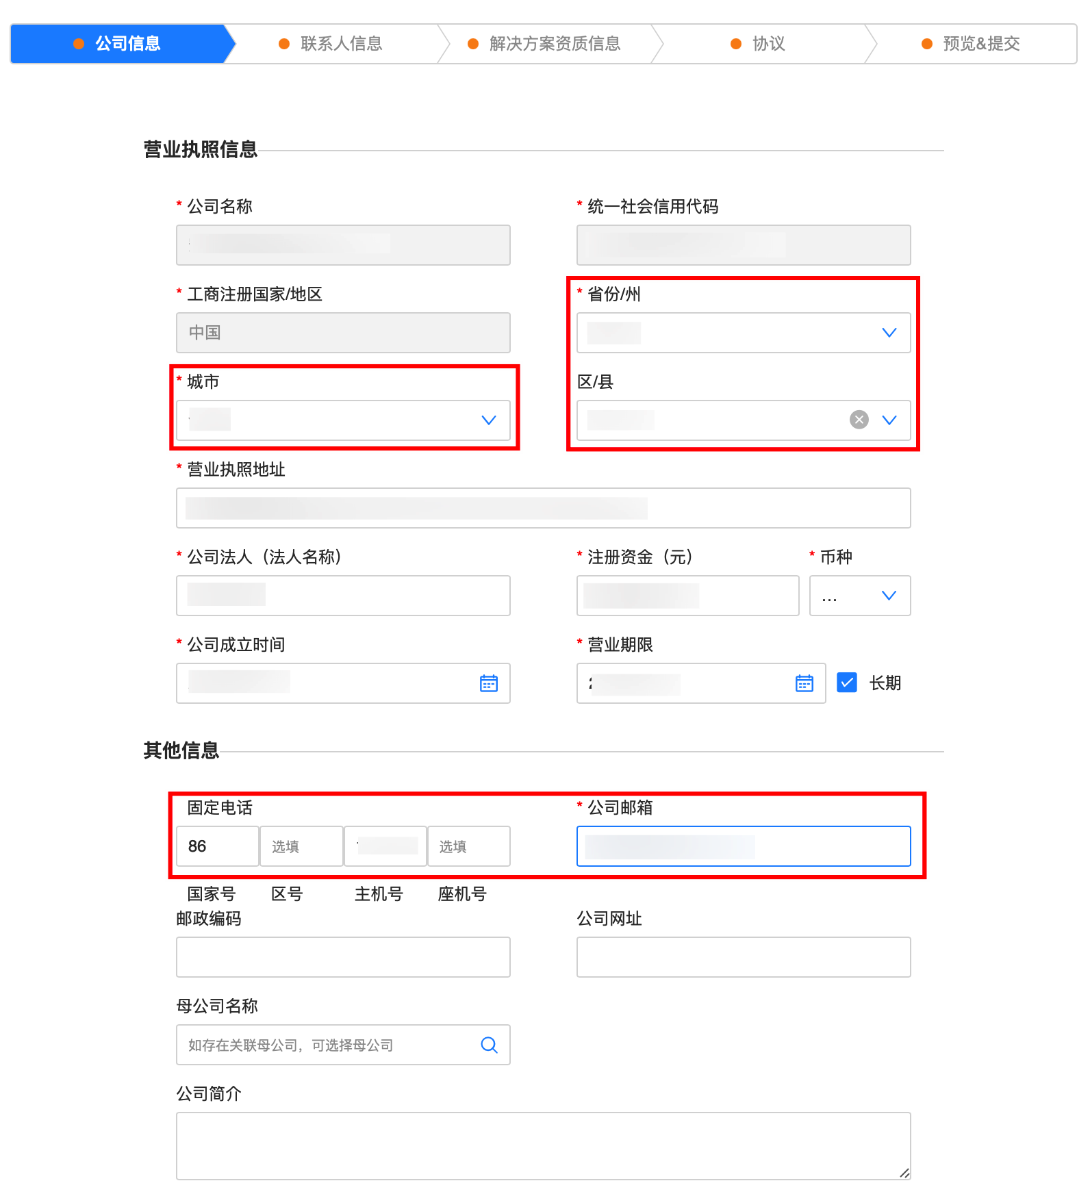Click the 母公司名称 search input
The width and height of the screenshot is (1090, 1194).
point(343,1045)
